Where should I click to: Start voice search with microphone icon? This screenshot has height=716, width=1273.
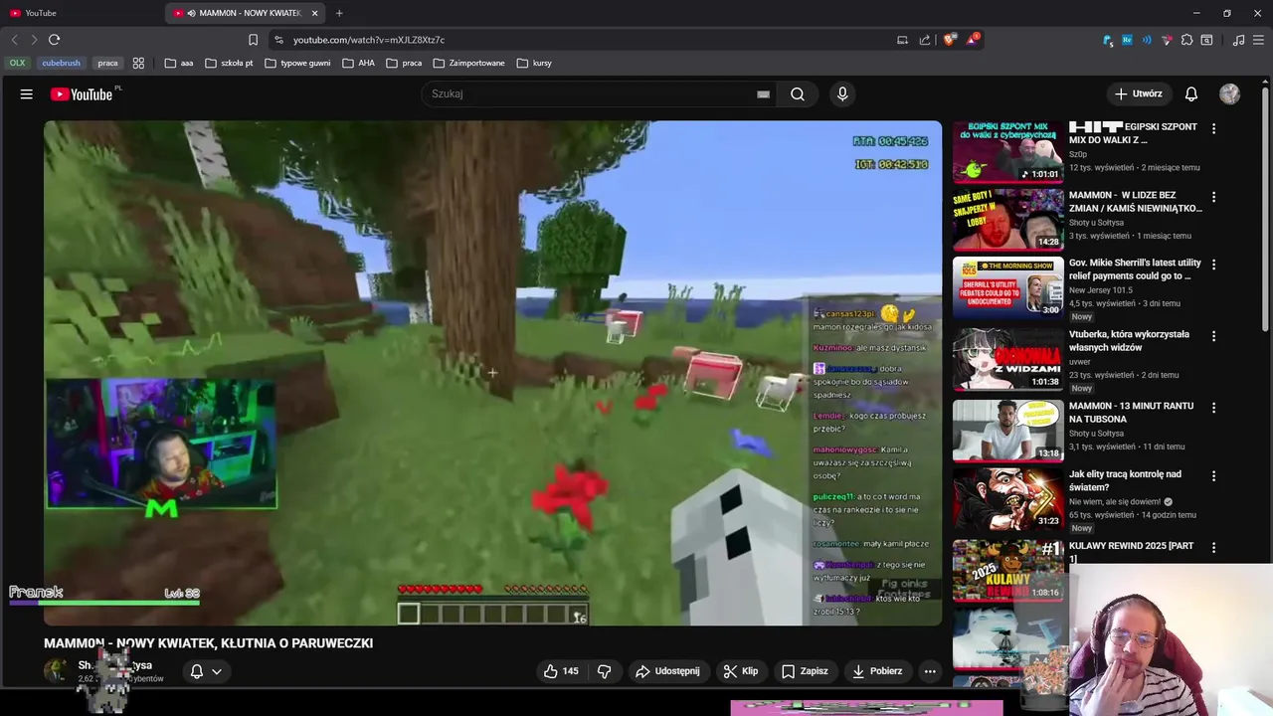pos(842,93)
